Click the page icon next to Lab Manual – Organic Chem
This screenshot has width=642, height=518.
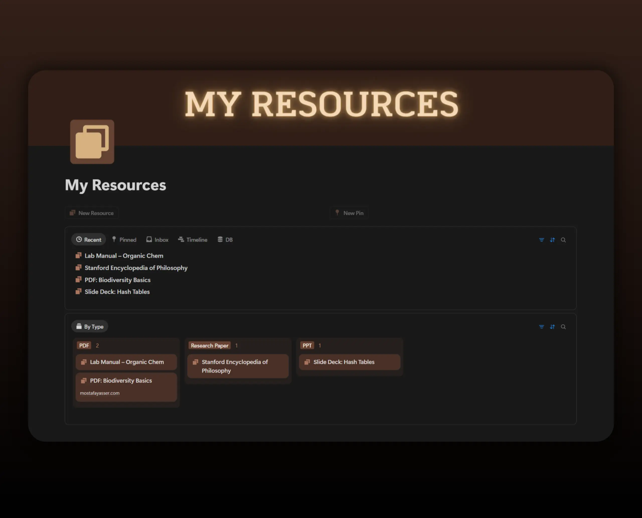click(79, 255)
